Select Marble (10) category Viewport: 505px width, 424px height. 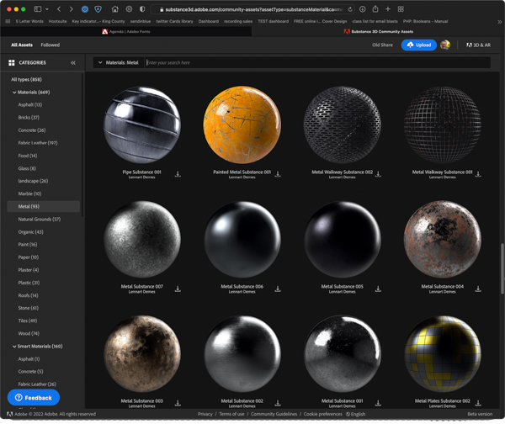click(29, 193)
